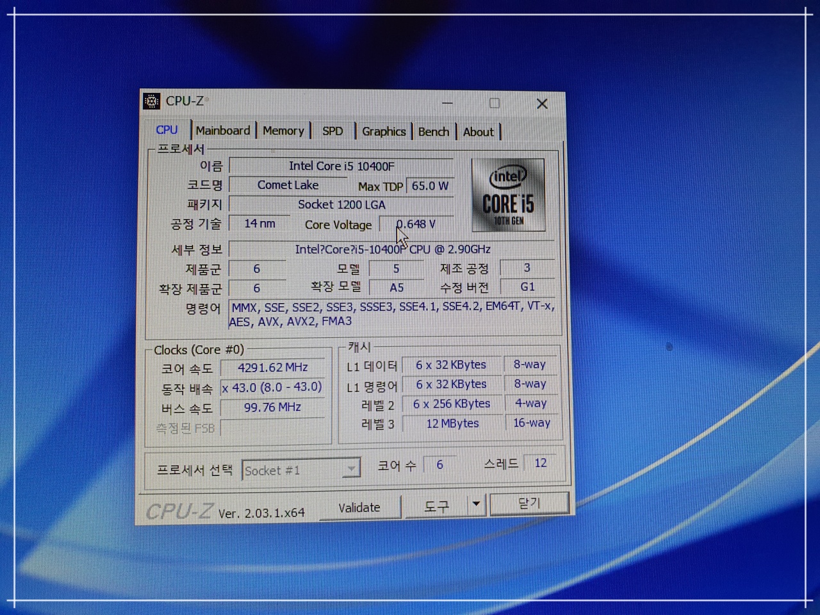Close the CPU-Z window
820x615 pixels.
tap(542, 104)
